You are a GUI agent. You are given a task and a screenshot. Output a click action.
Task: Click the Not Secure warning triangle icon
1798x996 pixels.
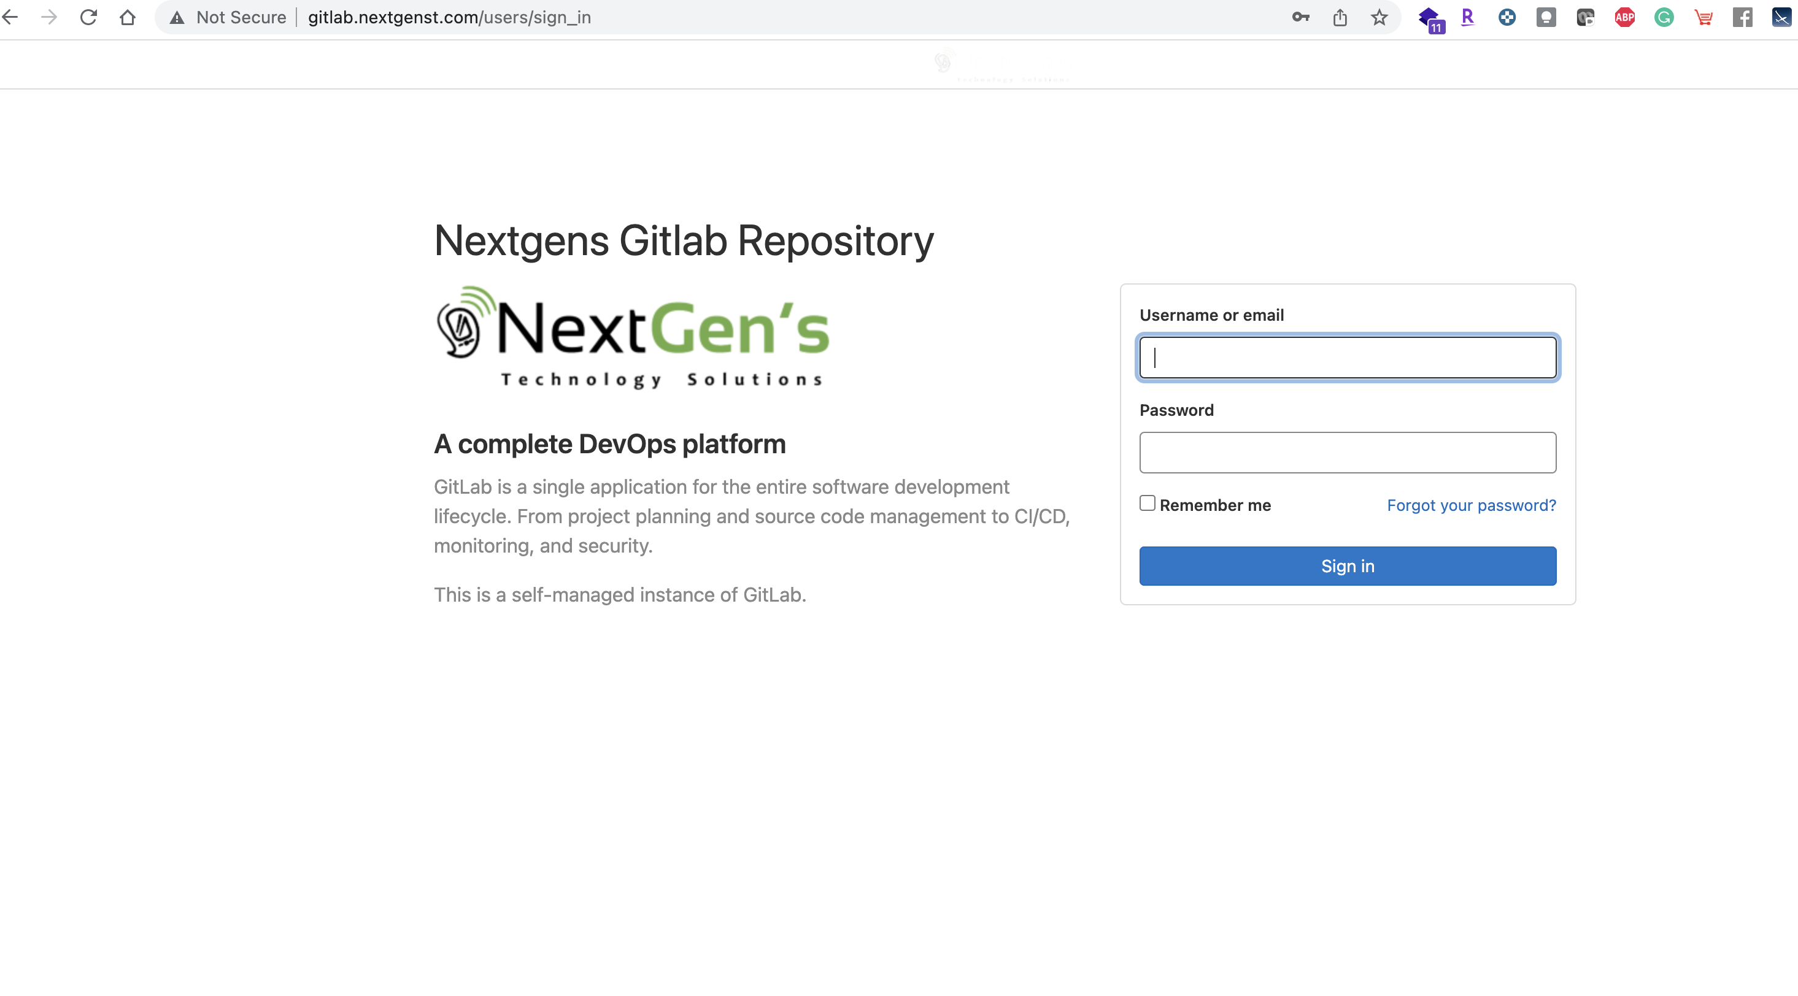177,17
